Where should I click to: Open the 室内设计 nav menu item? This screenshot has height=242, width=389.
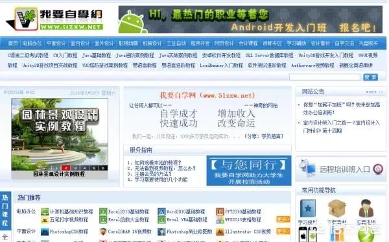[x=80, y=43]
